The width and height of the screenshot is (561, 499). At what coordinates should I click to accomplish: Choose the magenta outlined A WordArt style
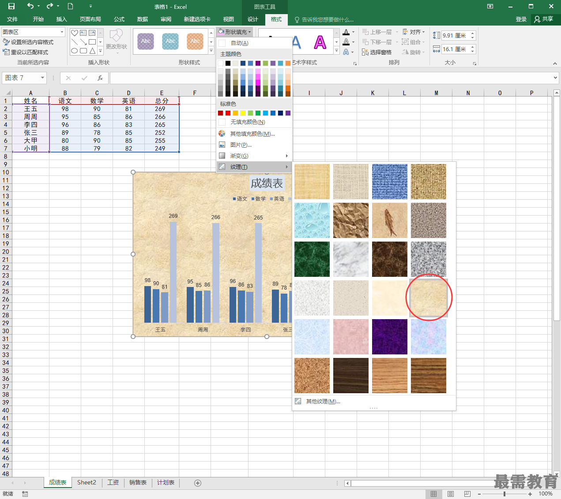pos(320,42)
